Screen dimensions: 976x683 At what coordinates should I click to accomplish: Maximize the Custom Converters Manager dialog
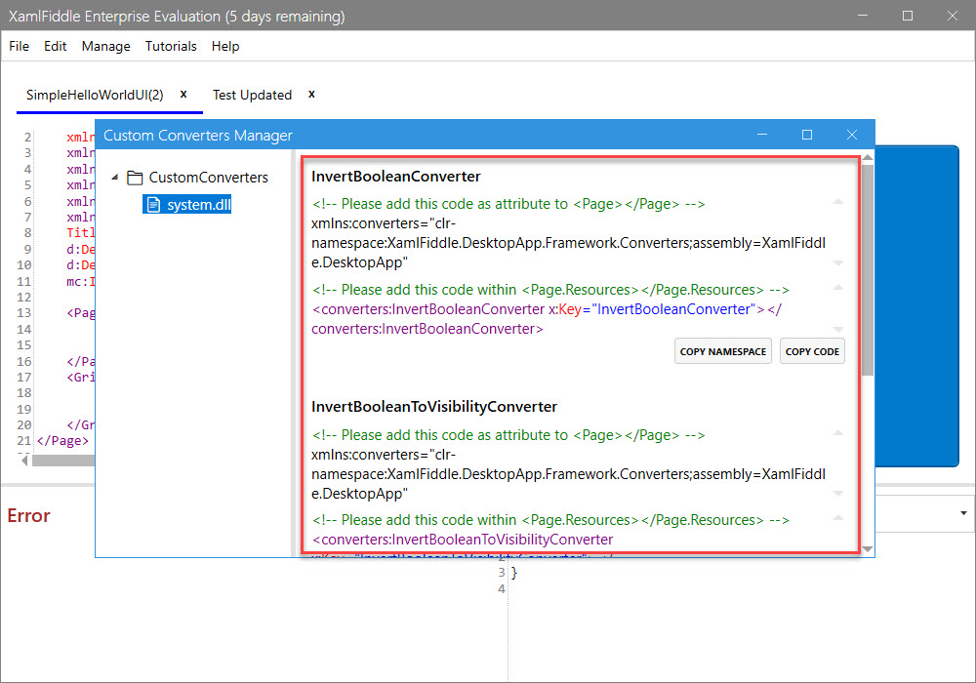pyautogui.click(x=807, y=135)
